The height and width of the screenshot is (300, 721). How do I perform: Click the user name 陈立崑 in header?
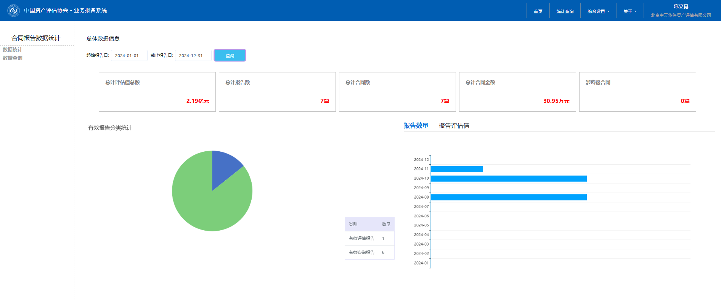click(x=681, y=6)
